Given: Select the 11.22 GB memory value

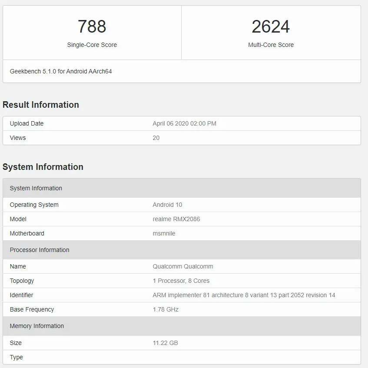Looking at the screenshot, I should [x=166, y=343].
